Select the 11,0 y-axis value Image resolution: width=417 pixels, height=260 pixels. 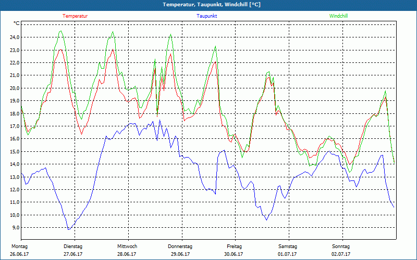pyautogui.click(x=15, y=202)
